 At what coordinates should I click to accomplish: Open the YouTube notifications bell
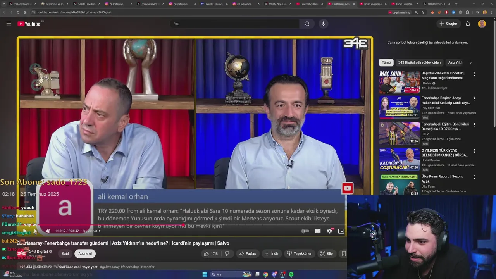[468, 24]
